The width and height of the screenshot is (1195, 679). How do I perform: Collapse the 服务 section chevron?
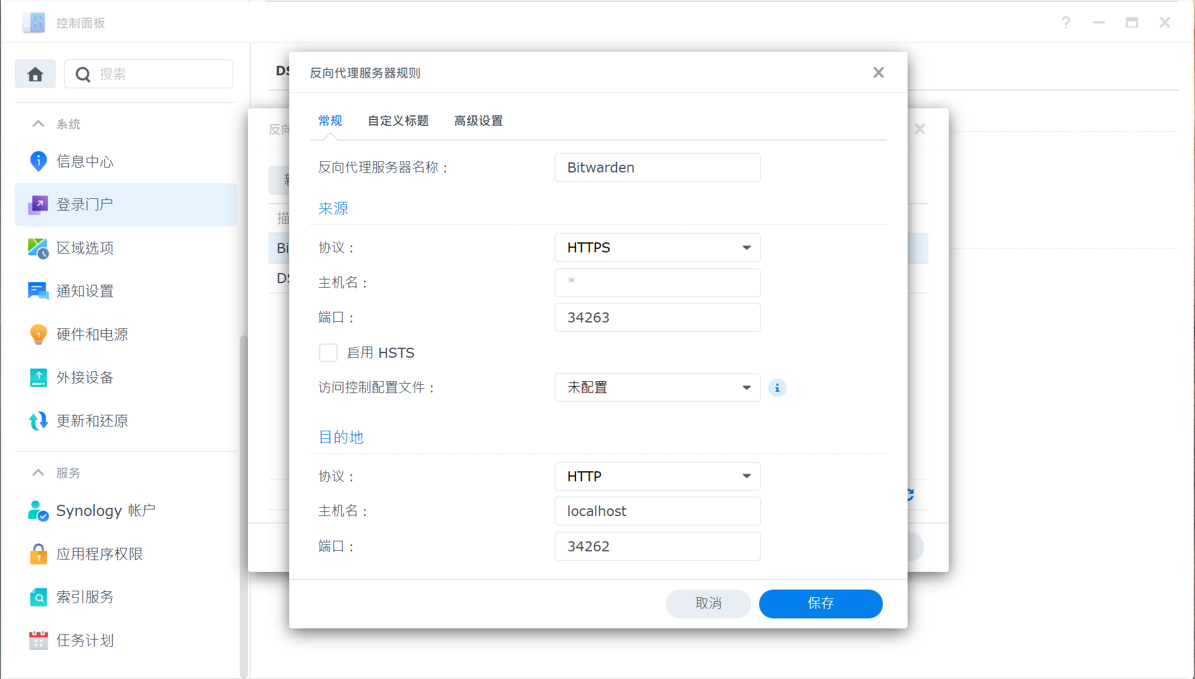38,472
